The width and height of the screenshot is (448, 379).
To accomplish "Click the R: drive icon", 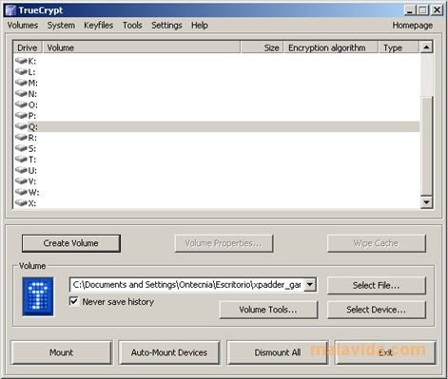I will tap(21, 137).
